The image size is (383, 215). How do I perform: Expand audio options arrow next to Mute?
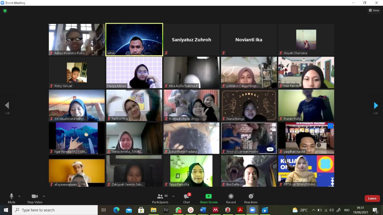click(x=19, y=196)
